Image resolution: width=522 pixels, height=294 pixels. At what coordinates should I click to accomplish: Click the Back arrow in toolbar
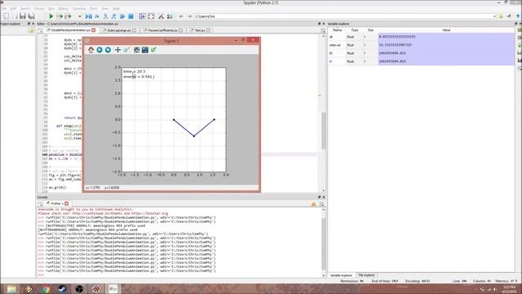pos(181,16)
